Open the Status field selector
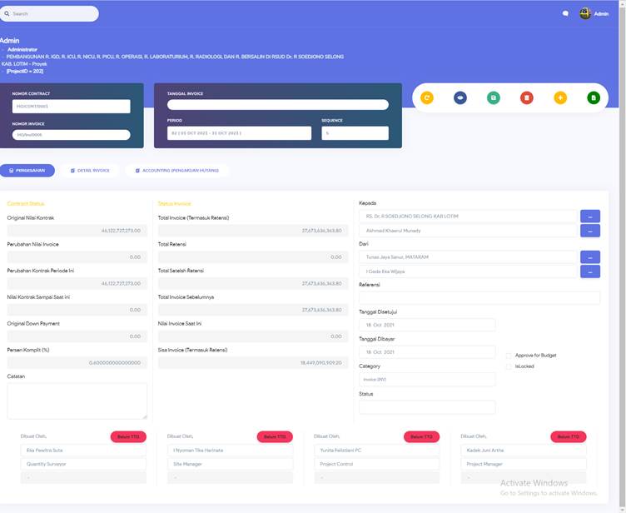 (427, 407)
